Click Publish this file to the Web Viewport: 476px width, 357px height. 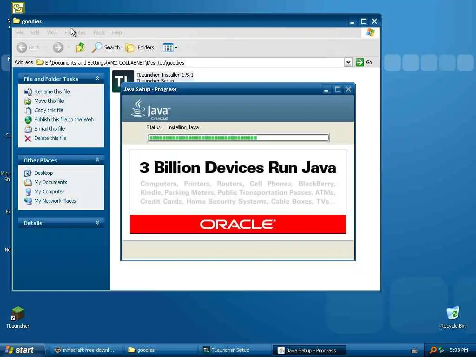64,119
